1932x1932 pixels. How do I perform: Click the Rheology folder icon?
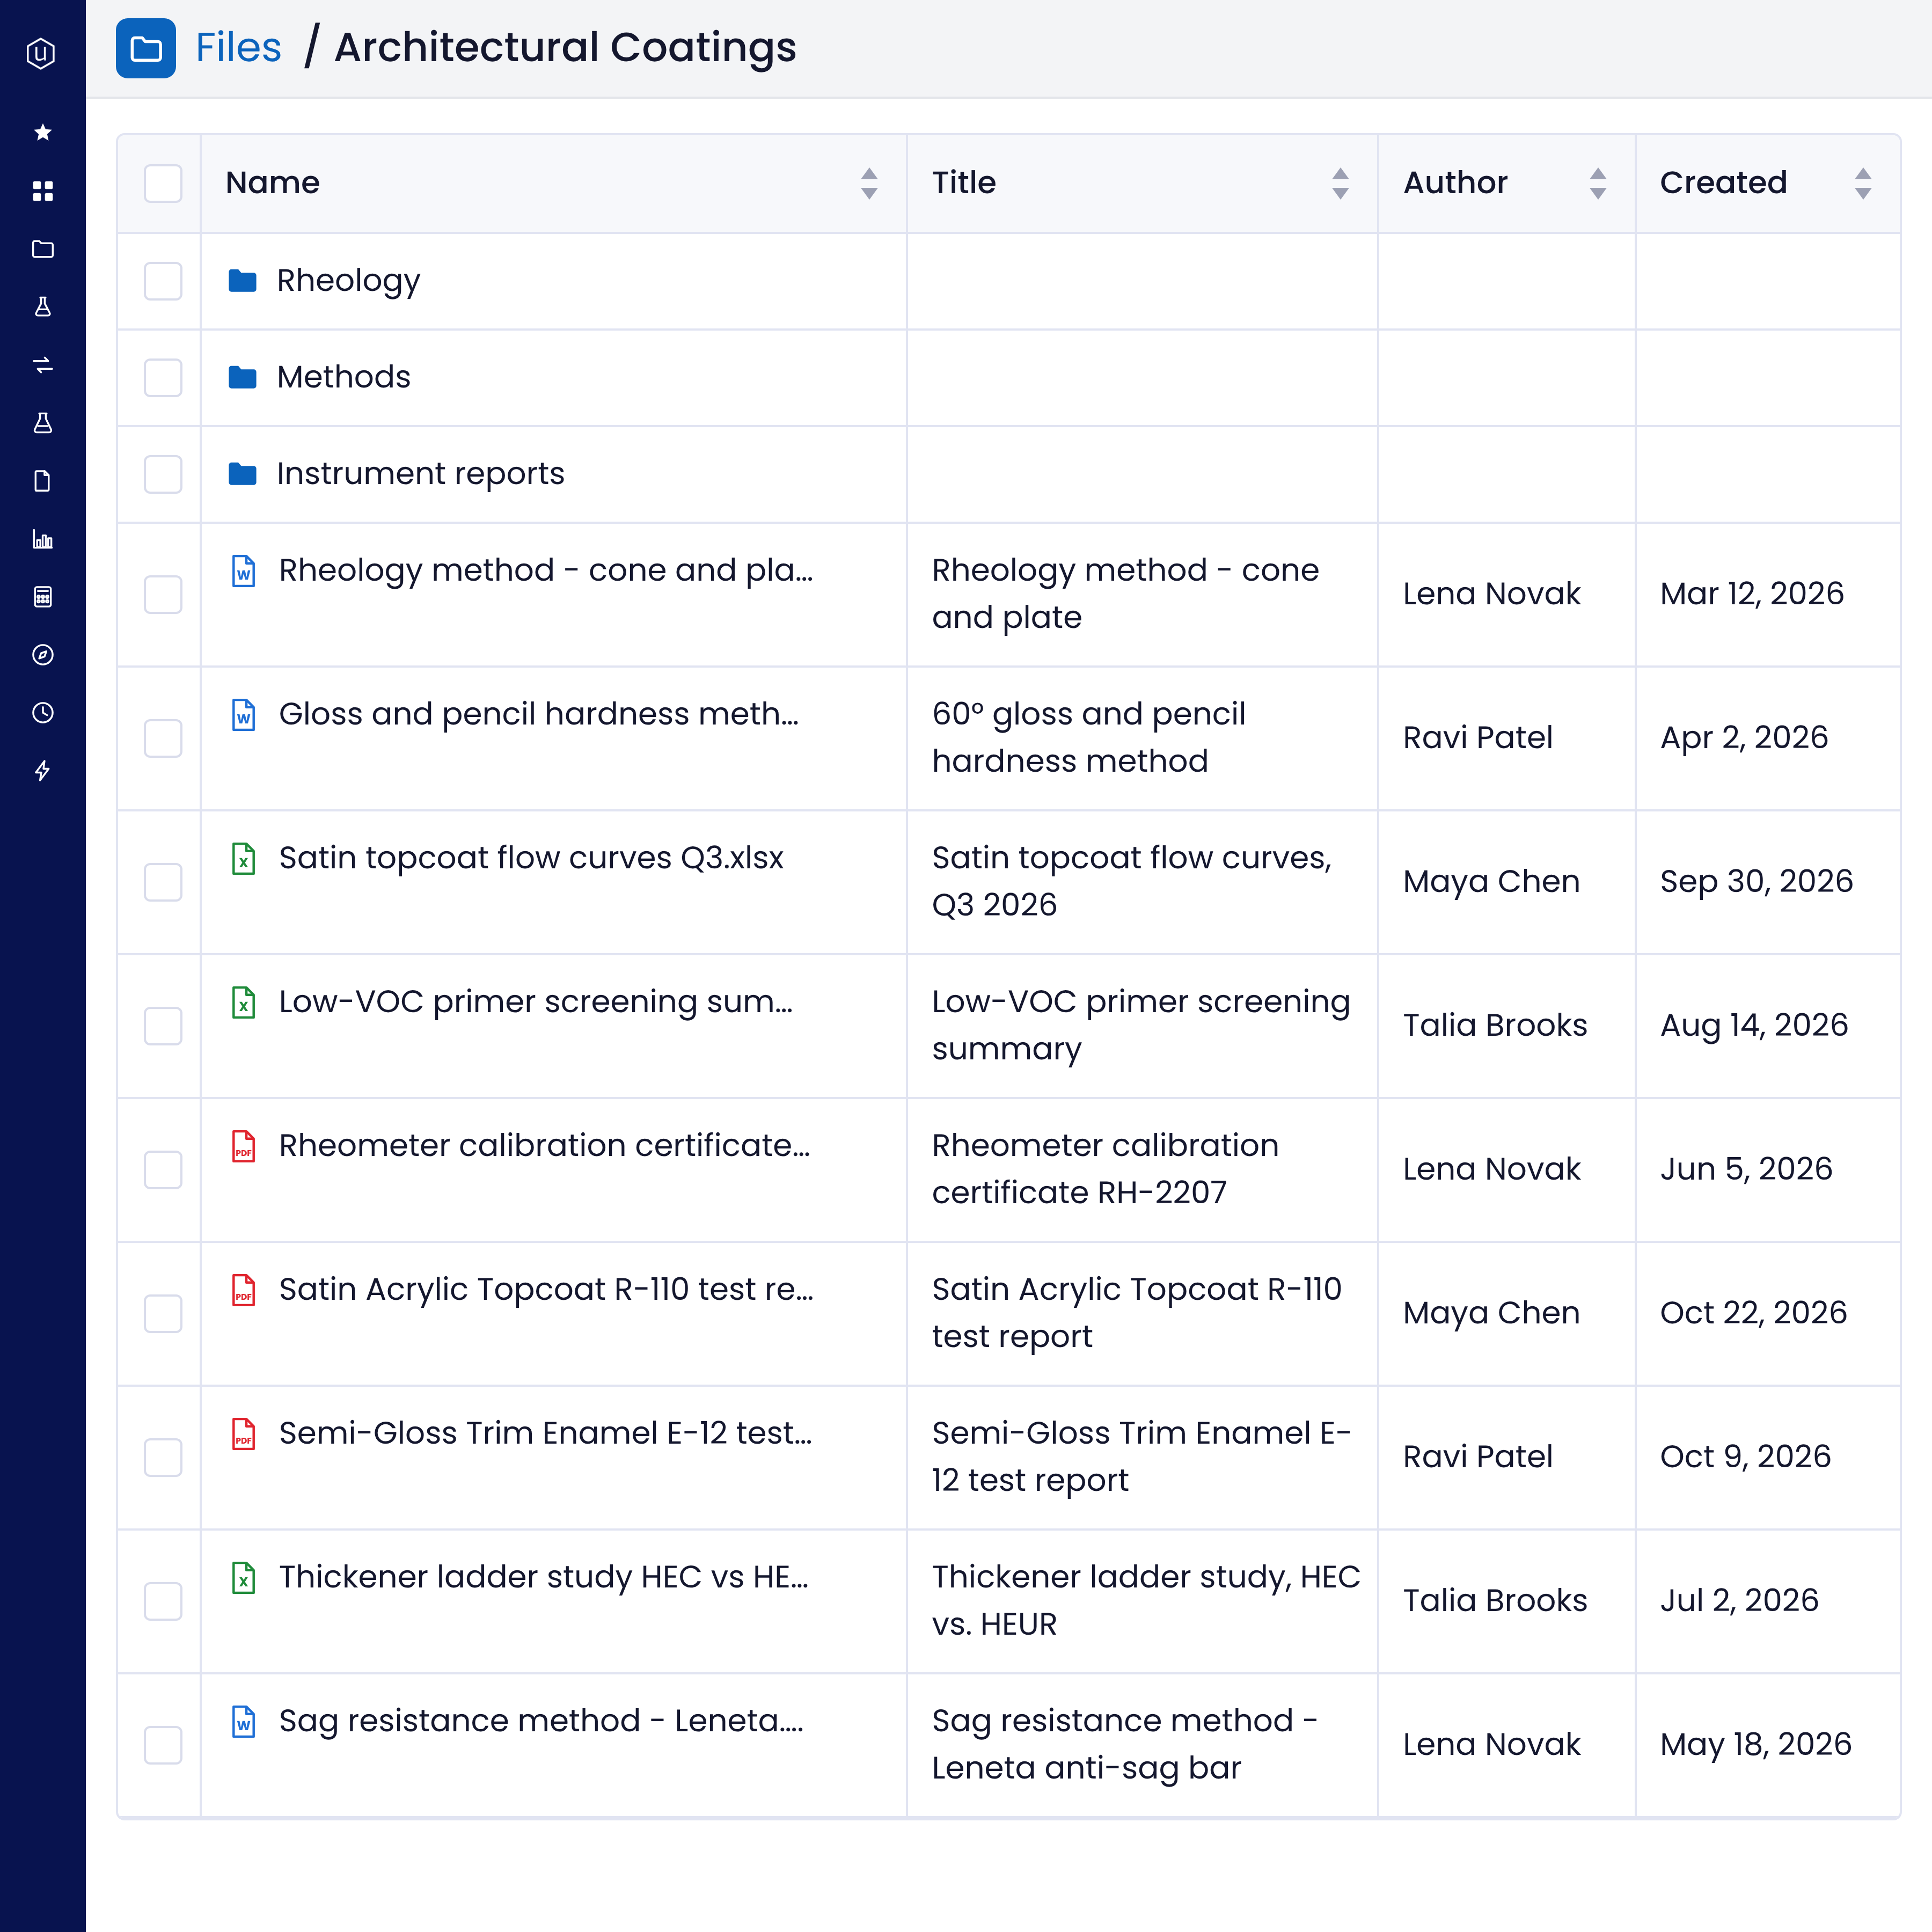[x=242, y=281]
